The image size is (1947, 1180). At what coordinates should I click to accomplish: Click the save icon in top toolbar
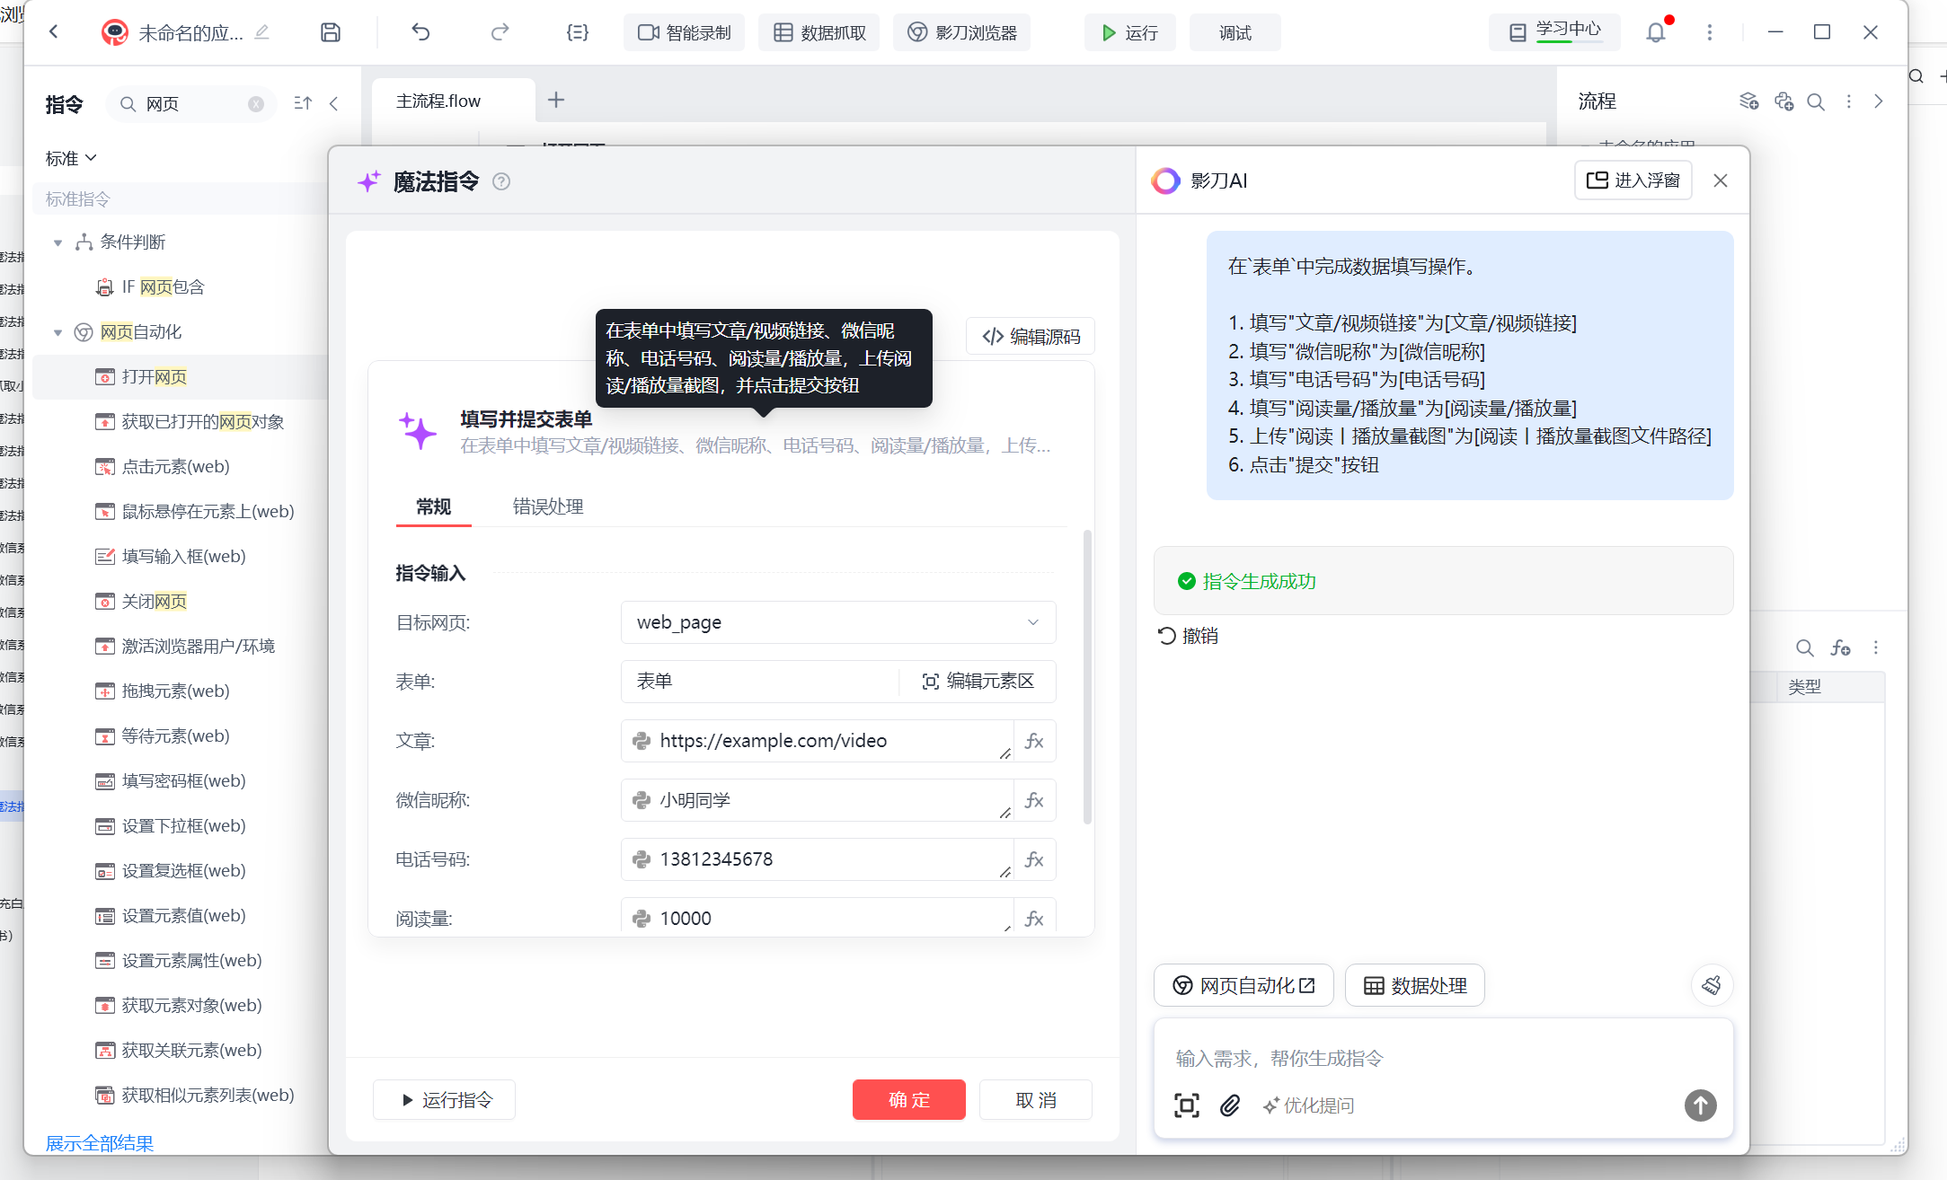(x=330, y=32)
